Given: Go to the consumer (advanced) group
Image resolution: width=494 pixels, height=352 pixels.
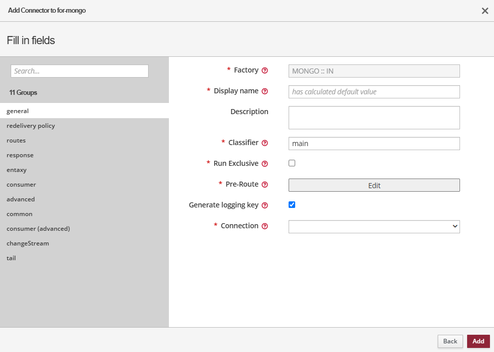Looking at the screenshot, I should 39,229.
